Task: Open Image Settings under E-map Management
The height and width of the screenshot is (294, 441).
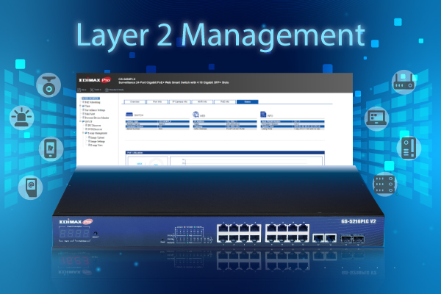Action: tap(97, 142)
